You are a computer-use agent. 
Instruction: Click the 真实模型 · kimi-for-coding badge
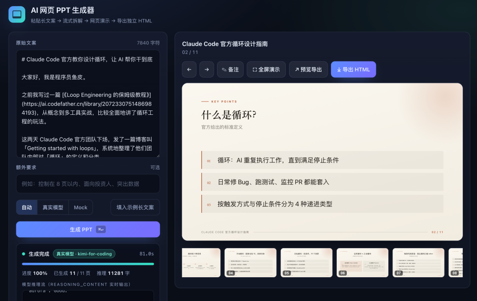[x=84, y=254]
